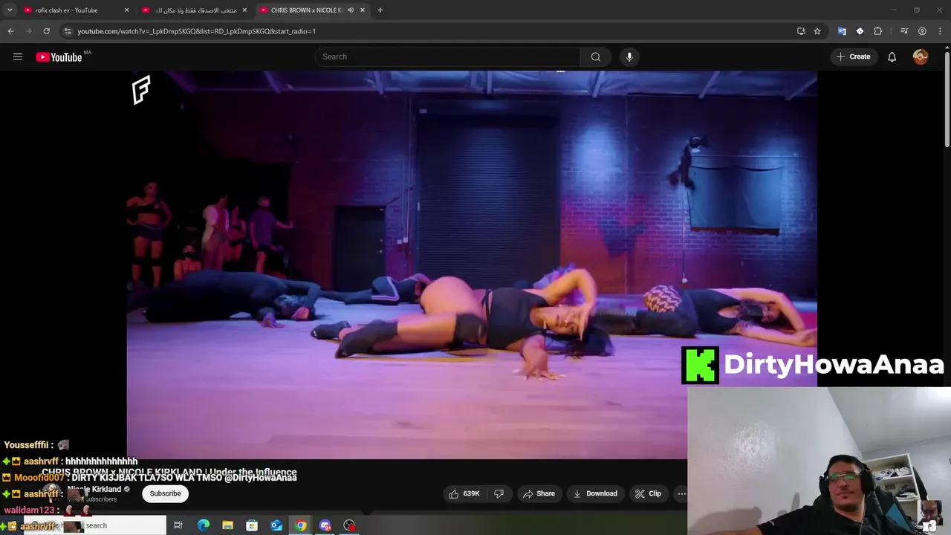Bookmark this page with the star icon
This screenshot has width=951, height=535.
tap(817, 31)
